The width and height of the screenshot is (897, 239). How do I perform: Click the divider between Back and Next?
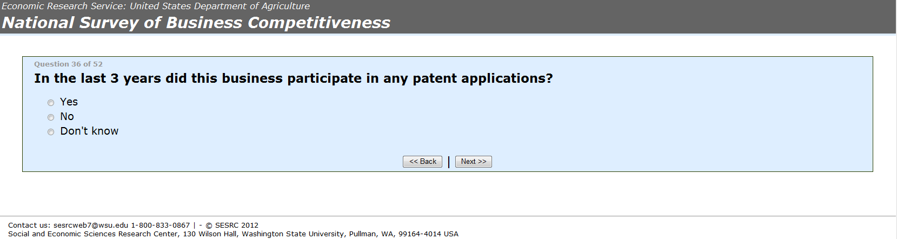point(449,162)
